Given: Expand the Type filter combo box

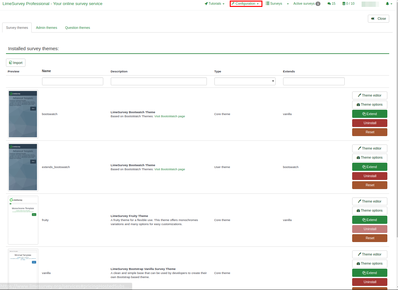Looking at the screenshot, I should [245, 82].
